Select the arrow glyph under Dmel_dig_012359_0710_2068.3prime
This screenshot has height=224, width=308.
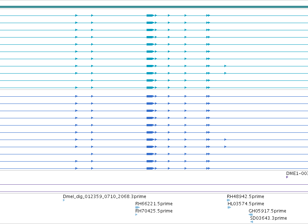point(64,200)
